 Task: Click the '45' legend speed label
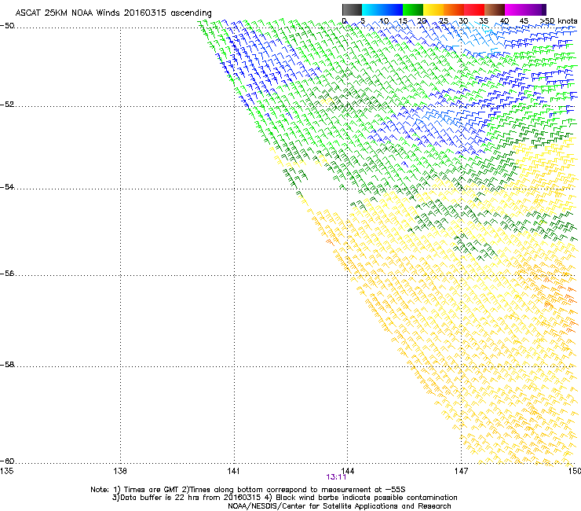524,21
